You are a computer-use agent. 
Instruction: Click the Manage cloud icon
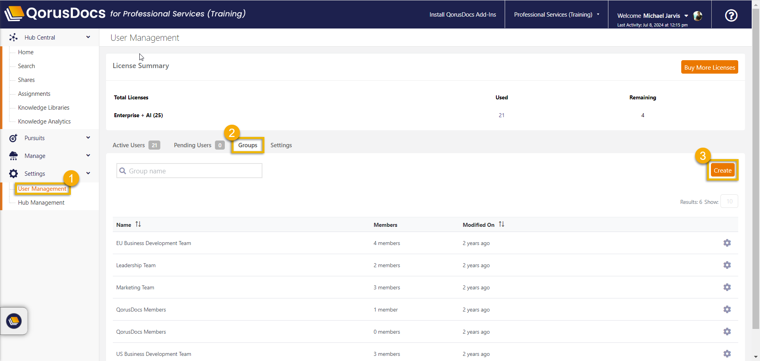coord(13,156)
